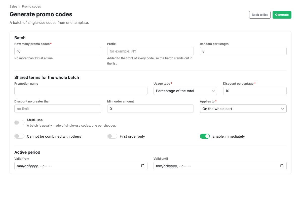Screen dimensions: 301x213
Task: Click the green Generate button
Action: pos(282,15)
